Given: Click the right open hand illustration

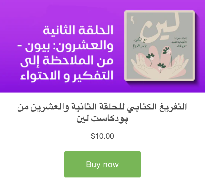Looking at the screenshot, I should pyautogui.click(x=175, y=66).
